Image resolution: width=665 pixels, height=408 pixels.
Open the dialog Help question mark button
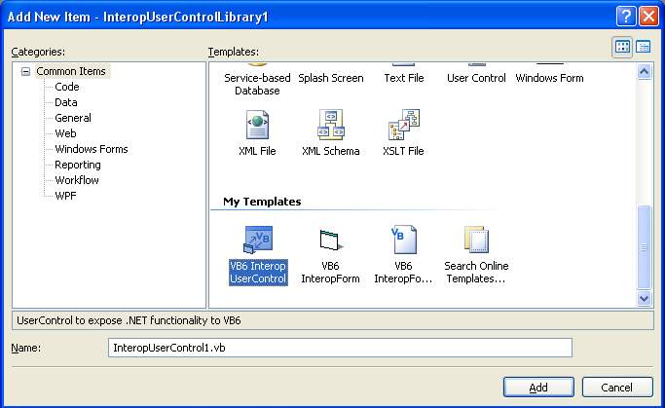coord(626,17)
